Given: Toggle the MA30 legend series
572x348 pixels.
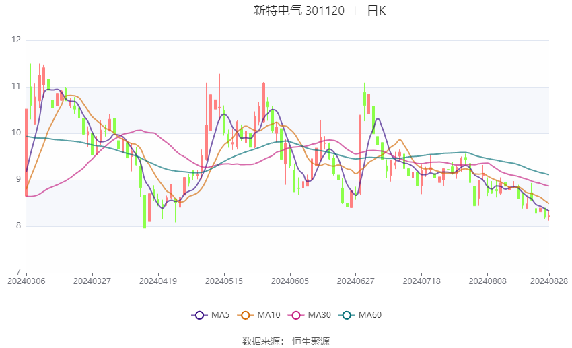Looking at the screenshot, I should click(x=310, y=315).
